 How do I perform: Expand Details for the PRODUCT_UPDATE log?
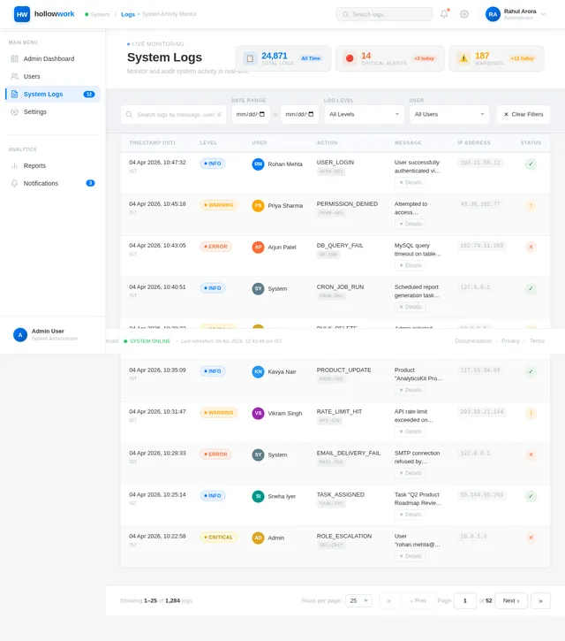point(410,390)
